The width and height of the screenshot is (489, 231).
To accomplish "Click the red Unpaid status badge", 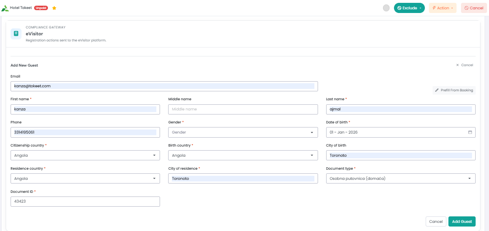I will pyautogui.click(x=41, y=8).
